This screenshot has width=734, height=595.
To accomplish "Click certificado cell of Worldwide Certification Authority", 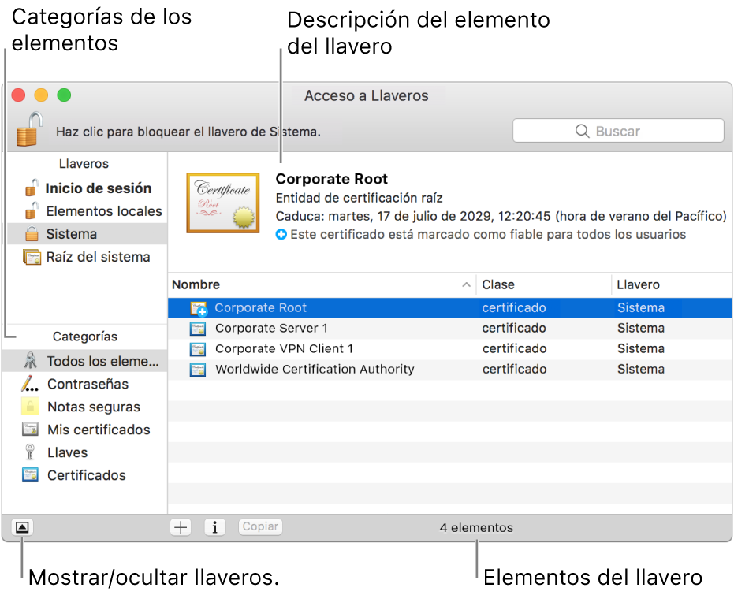I will [514, 370].
